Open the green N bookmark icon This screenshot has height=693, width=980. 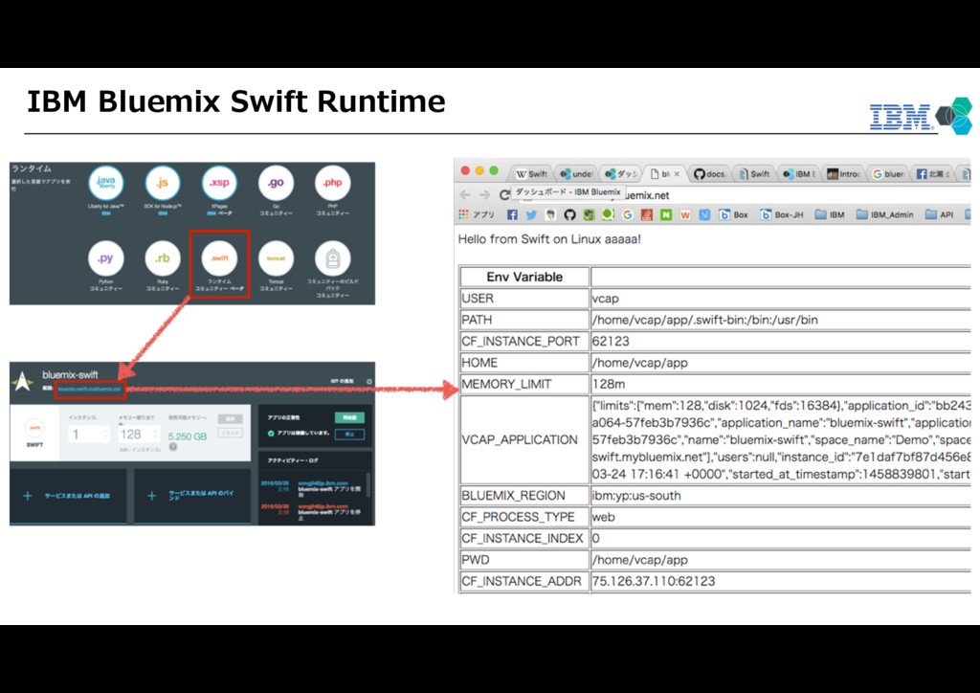click(x=666, y=215)
